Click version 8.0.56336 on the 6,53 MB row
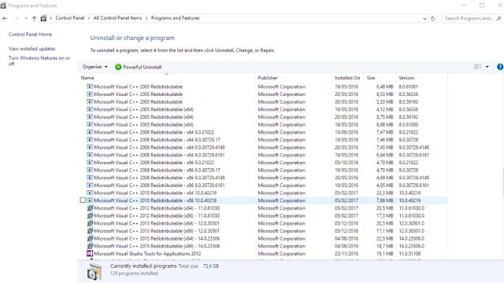Viewport: 504px width, 283px height. [x=409, y=94]
